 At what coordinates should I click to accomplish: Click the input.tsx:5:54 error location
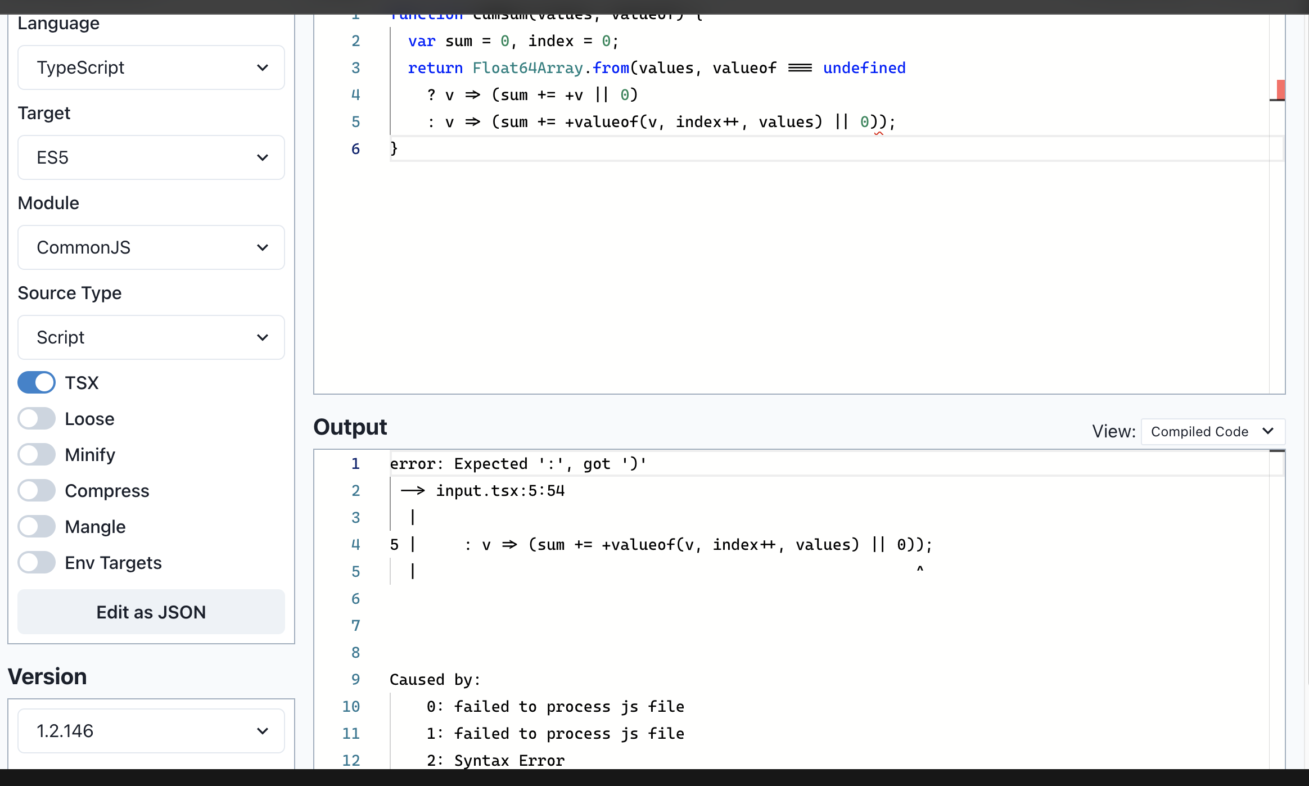coord(499,490)
